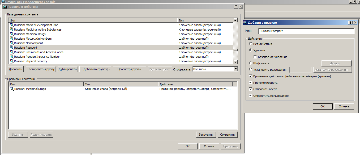This screenshot has width=360, height=155.
Task: Click Отмена in Добавить правило dialog
Action: [x=344, y=106]
